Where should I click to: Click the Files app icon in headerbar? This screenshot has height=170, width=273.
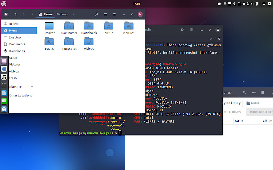click(x=6, y=14)
